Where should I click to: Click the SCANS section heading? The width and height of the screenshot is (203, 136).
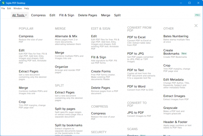[132, 129]
